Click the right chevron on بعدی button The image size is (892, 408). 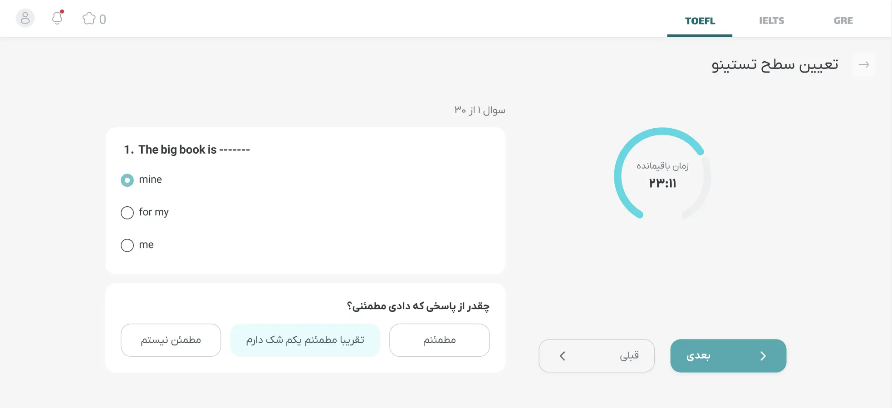tap(763, 356)
